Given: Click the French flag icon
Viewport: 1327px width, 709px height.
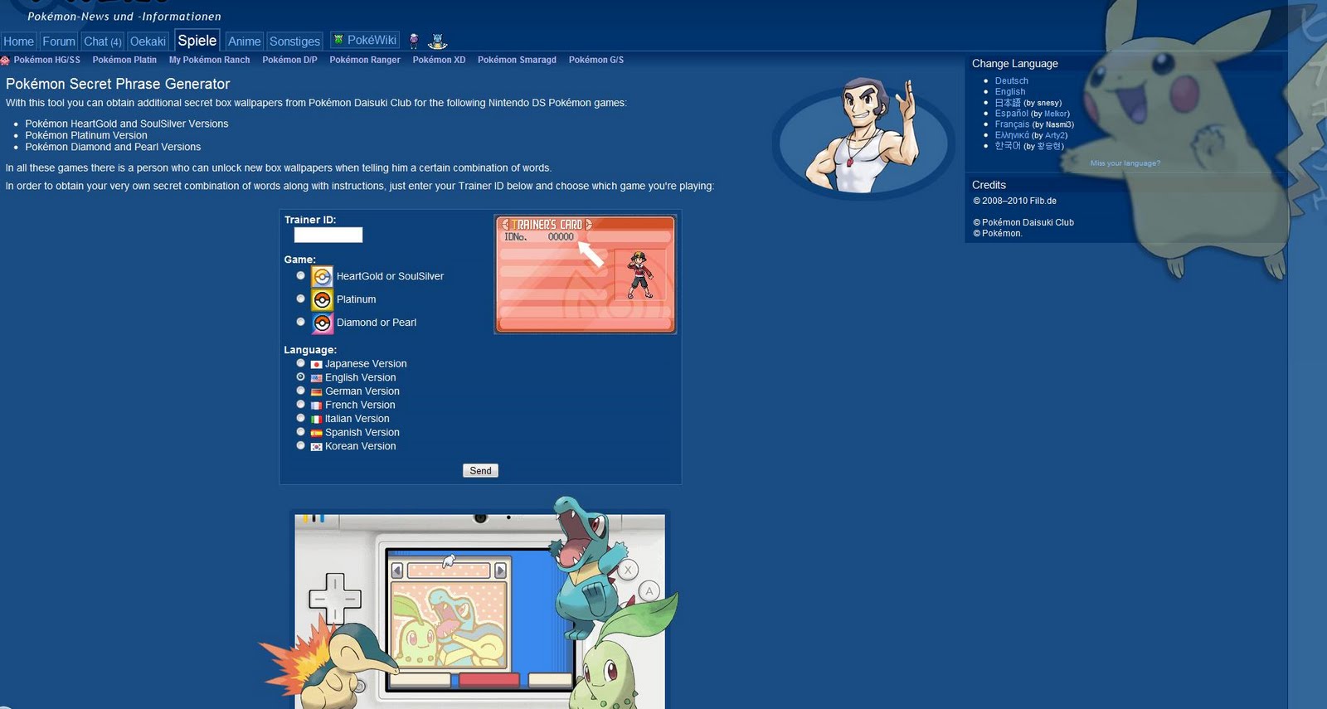Looking at the screenshot, I should coord(316,405).
